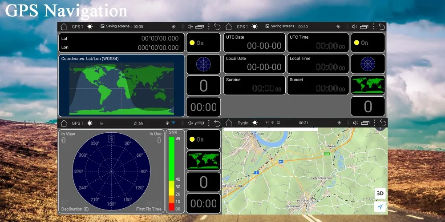The width and height of the screenshot is (445, 222).
Task: Toggle the GPS On switch on Lat/Lon screen
Action: [203, 43]
